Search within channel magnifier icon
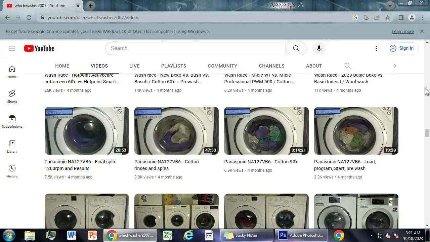 [347, 66]
